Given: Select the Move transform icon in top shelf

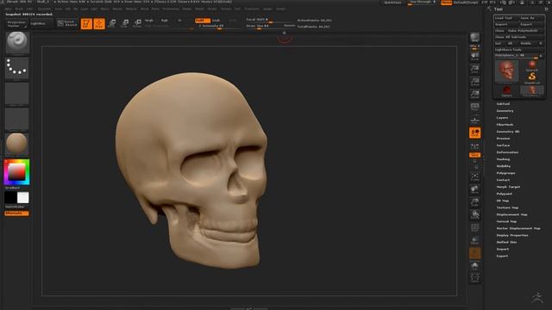Looking at the screenshot, I should 112,23.
